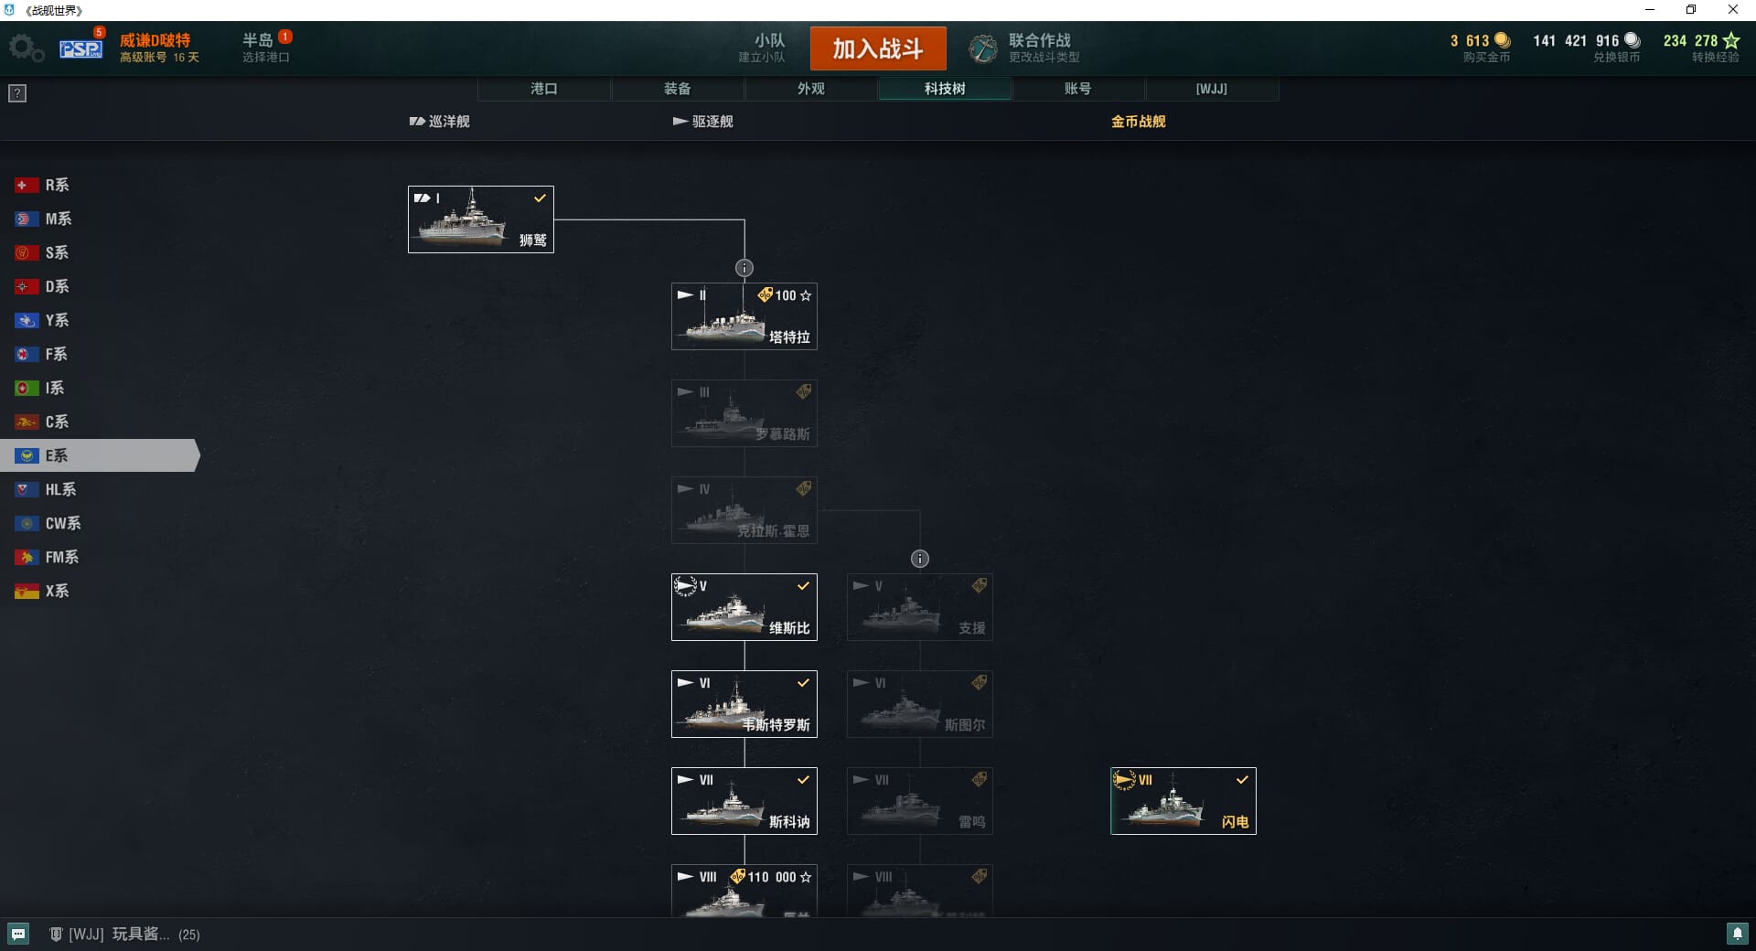Select the E系 nation
Screen dimensions: 1756x951
pos(100,455)
